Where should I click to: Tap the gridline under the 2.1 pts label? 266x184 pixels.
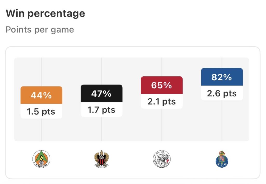tap(162, 125)
